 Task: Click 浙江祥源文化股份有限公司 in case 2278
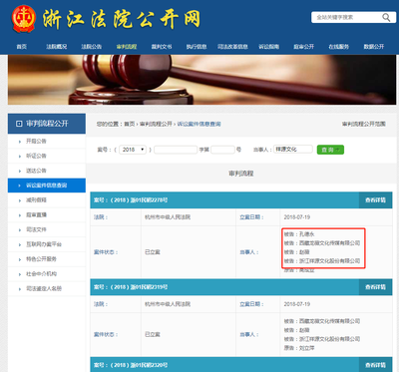[x=329, y=261]
